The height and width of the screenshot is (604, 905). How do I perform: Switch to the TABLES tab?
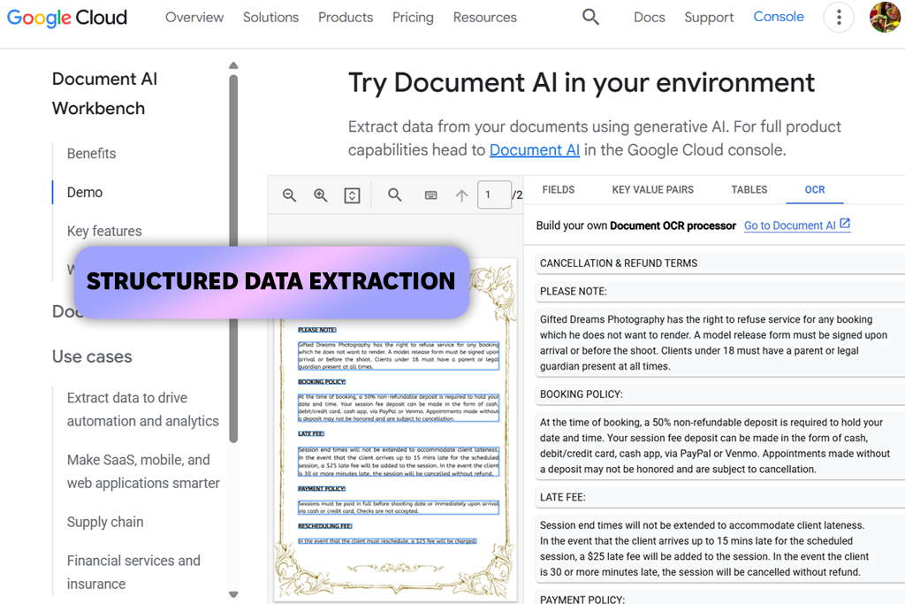pos(749,189)
